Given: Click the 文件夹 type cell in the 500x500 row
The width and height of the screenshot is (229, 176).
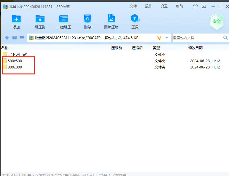Looking at the screenshot, I should (160, 61).
